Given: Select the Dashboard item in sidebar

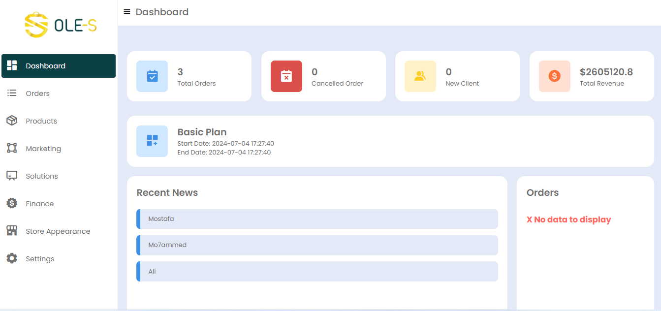Looking at the screenshot, I should [46, 66].
